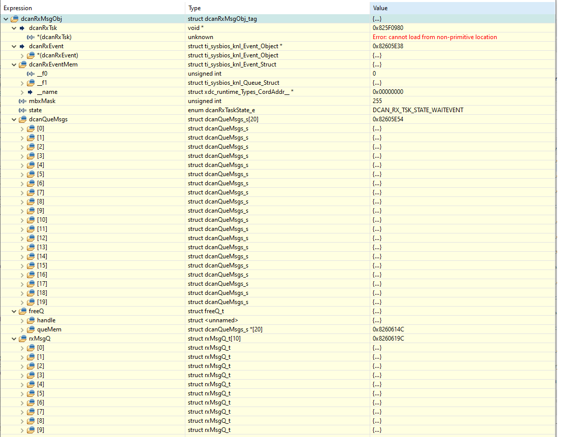Expand the *(dcanRxEvent) struct node
Viewport: 585px width, 437px height.
click(22, 55)
